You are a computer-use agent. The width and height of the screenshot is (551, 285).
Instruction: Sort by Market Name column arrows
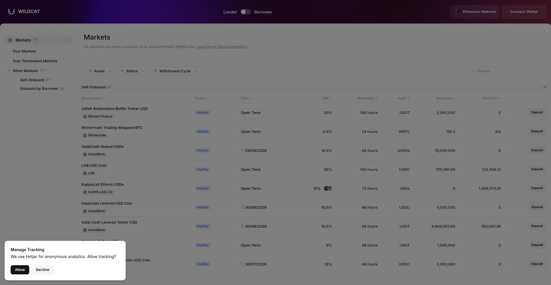(x=104, y=98)
